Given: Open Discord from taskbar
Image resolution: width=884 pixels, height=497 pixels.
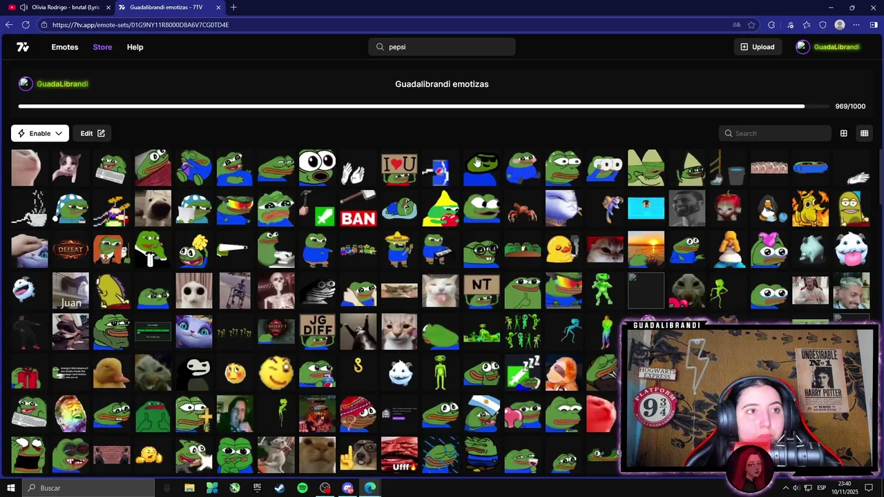Looking at the screenshot, I should 347,488.
